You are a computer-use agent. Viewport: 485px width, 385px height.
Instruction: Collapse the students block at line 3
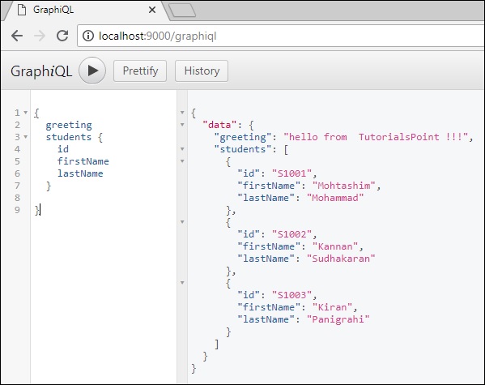click(x=26, y=137)
